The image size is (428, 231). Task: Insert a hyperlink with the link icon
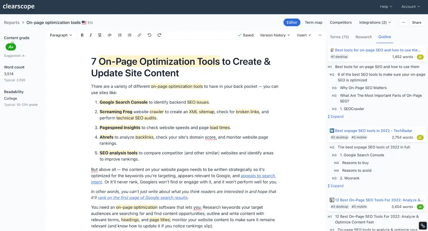pos(139,35)
